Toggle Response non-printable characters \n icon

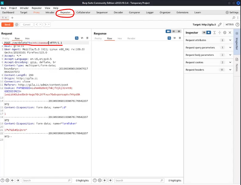(x=175, y=38)
